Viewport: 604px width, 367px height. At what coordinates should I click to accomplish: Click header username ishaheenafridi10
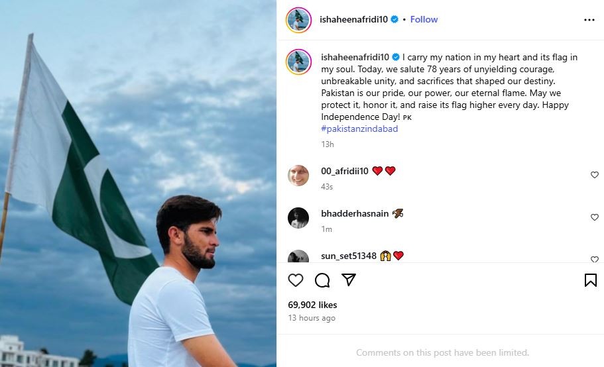pos(354,20)
